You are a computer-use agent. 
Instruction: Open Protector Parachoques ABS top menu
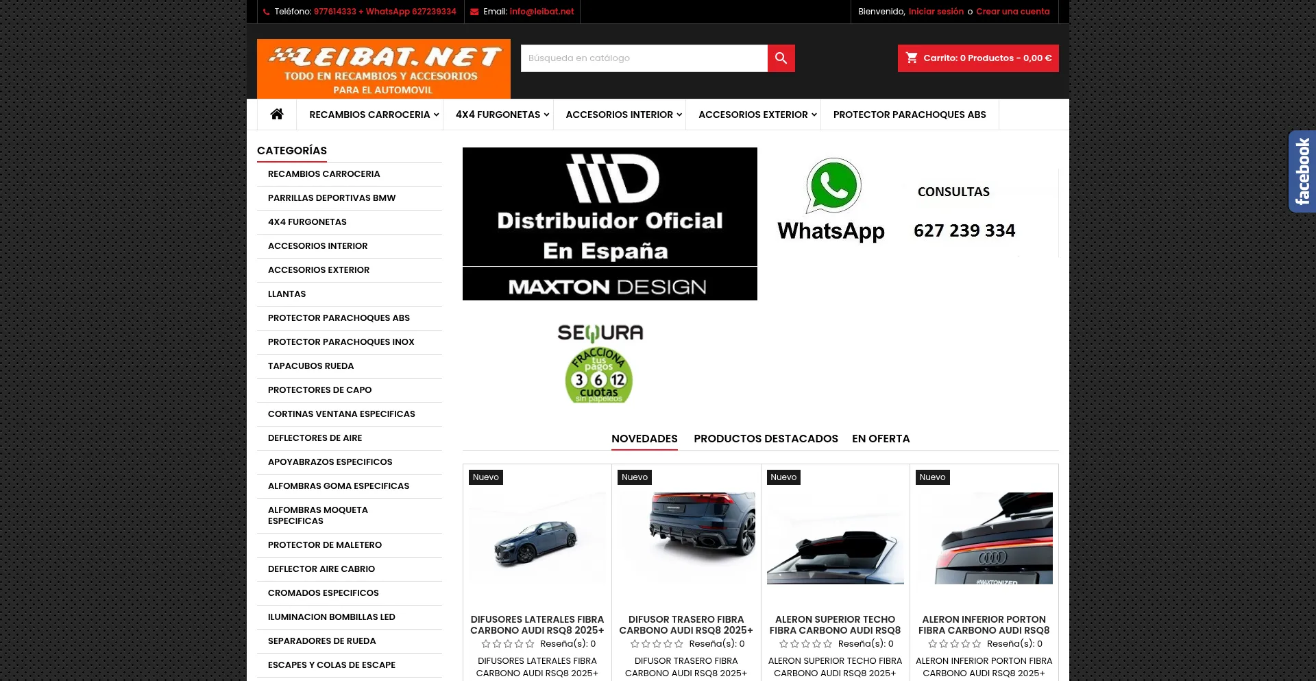910,115
